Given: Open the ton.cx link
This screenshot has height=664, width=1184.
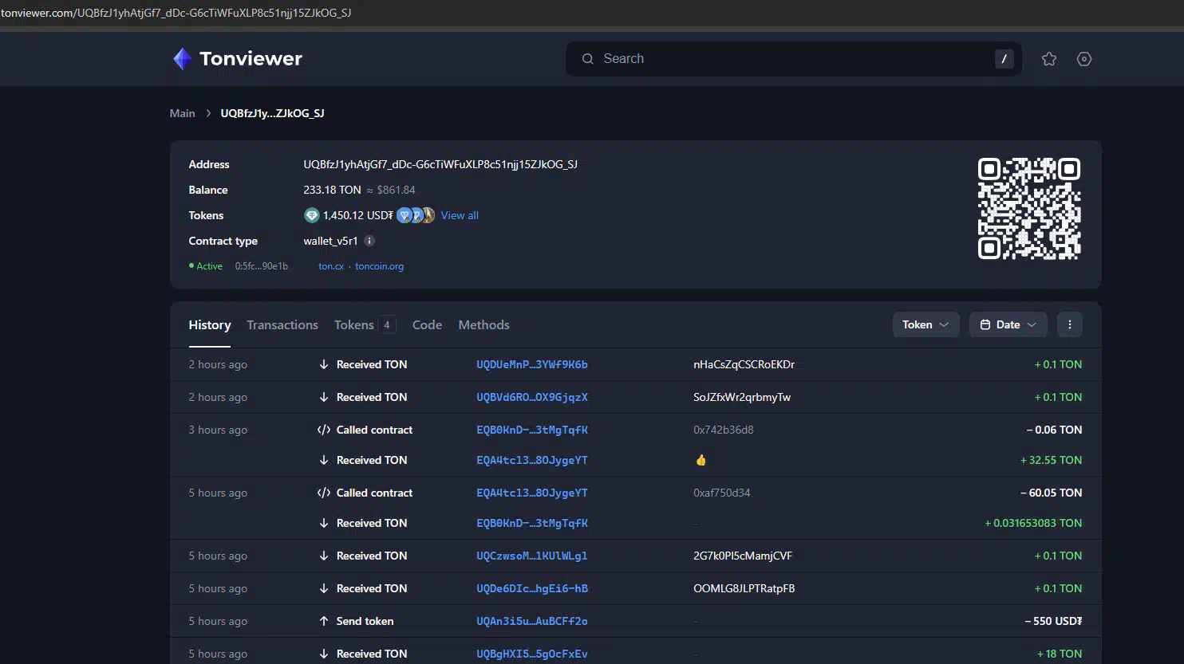Looking at the screenshot, I should (x=331, y=266).
